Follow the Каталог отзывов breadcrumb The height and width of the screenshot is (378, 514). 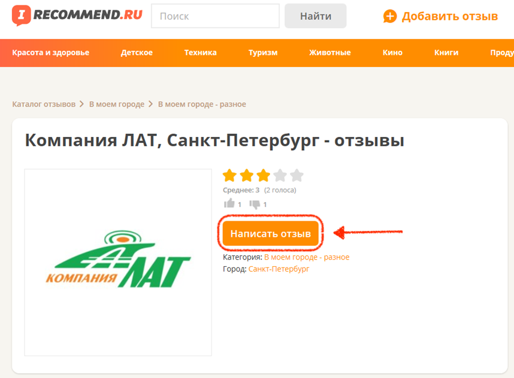44,104
